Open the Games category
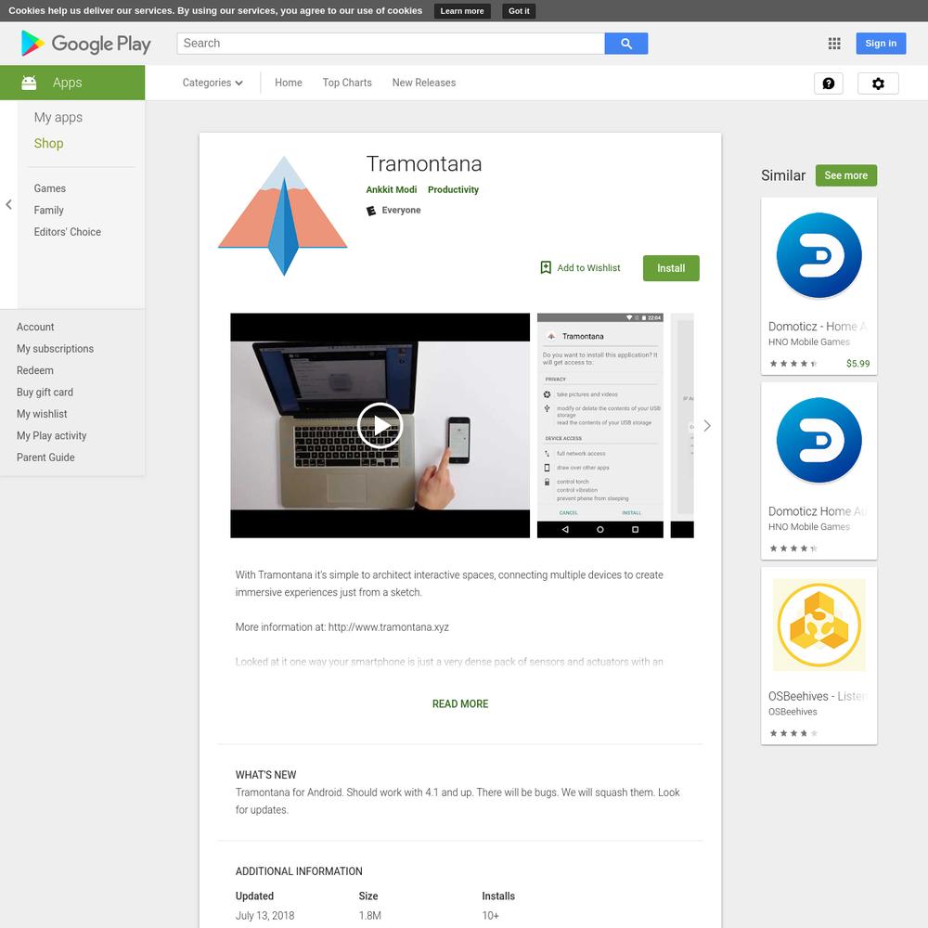The height and width of the screenshot is (928, 928). 50,188
